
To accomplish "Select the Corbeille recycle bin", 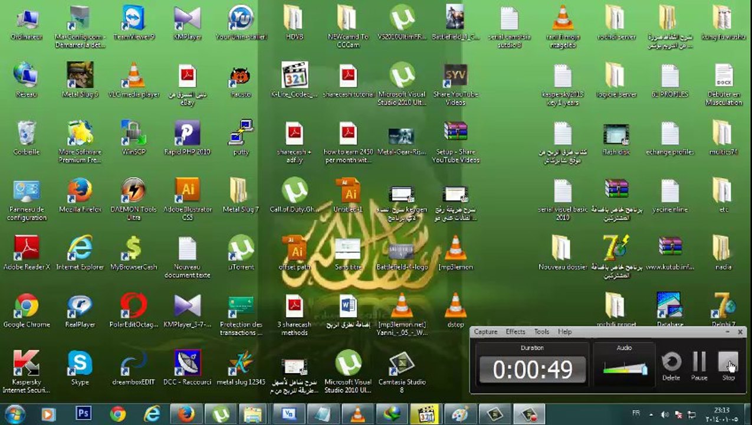I will (x=27, y=138).
